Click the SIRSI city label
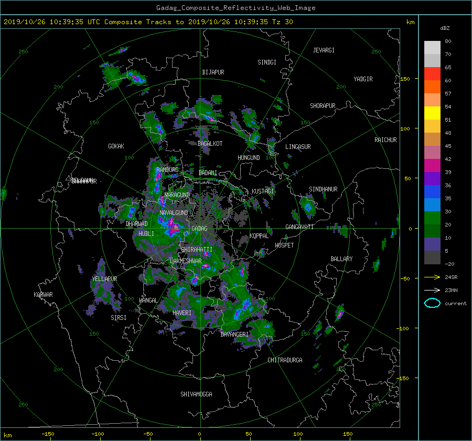This screenshot has height=441, width=472. point(119,318)
